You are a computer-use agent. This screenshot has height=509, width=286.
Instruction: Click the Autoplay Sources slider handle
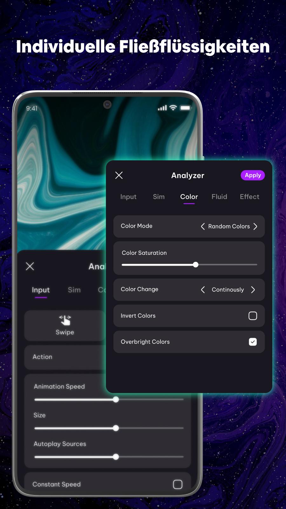[116, 457]
